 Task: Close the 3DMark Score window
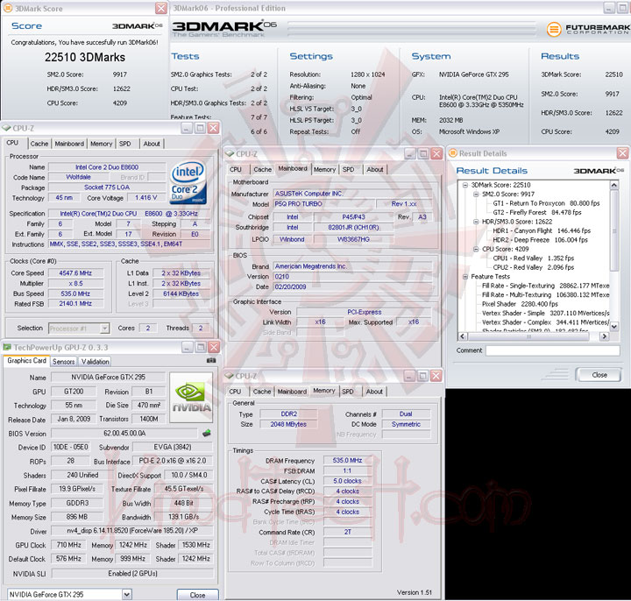[161, 8]
